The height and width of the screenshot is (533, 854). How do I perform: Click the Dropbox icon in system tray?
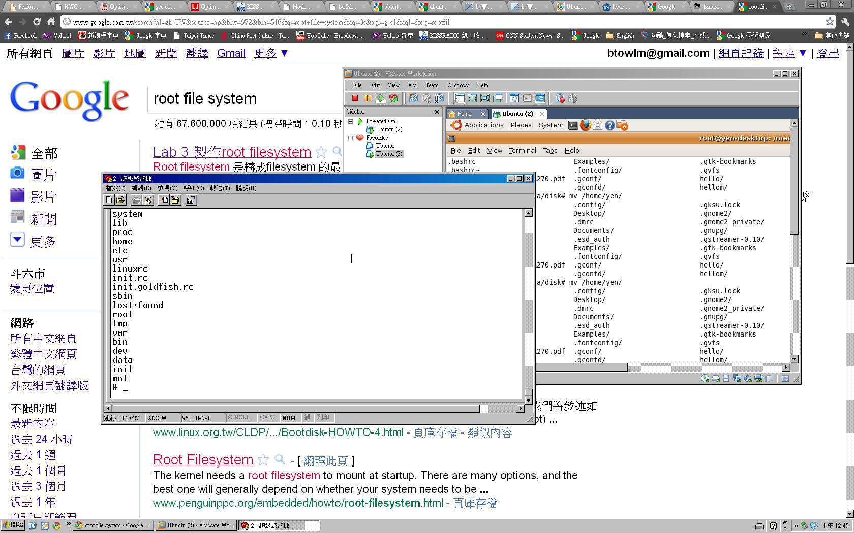pyautogui.click(x=813, y=526)
